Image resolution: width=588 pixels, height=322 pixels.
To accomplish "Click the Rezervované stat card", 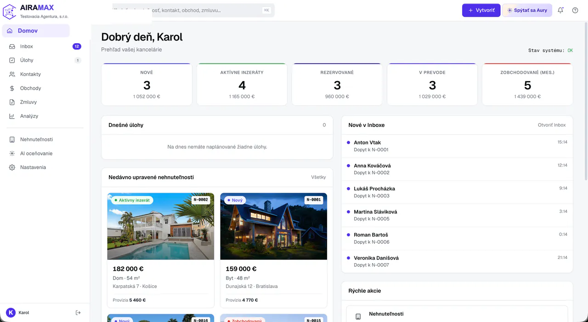I will coord(337,85).
